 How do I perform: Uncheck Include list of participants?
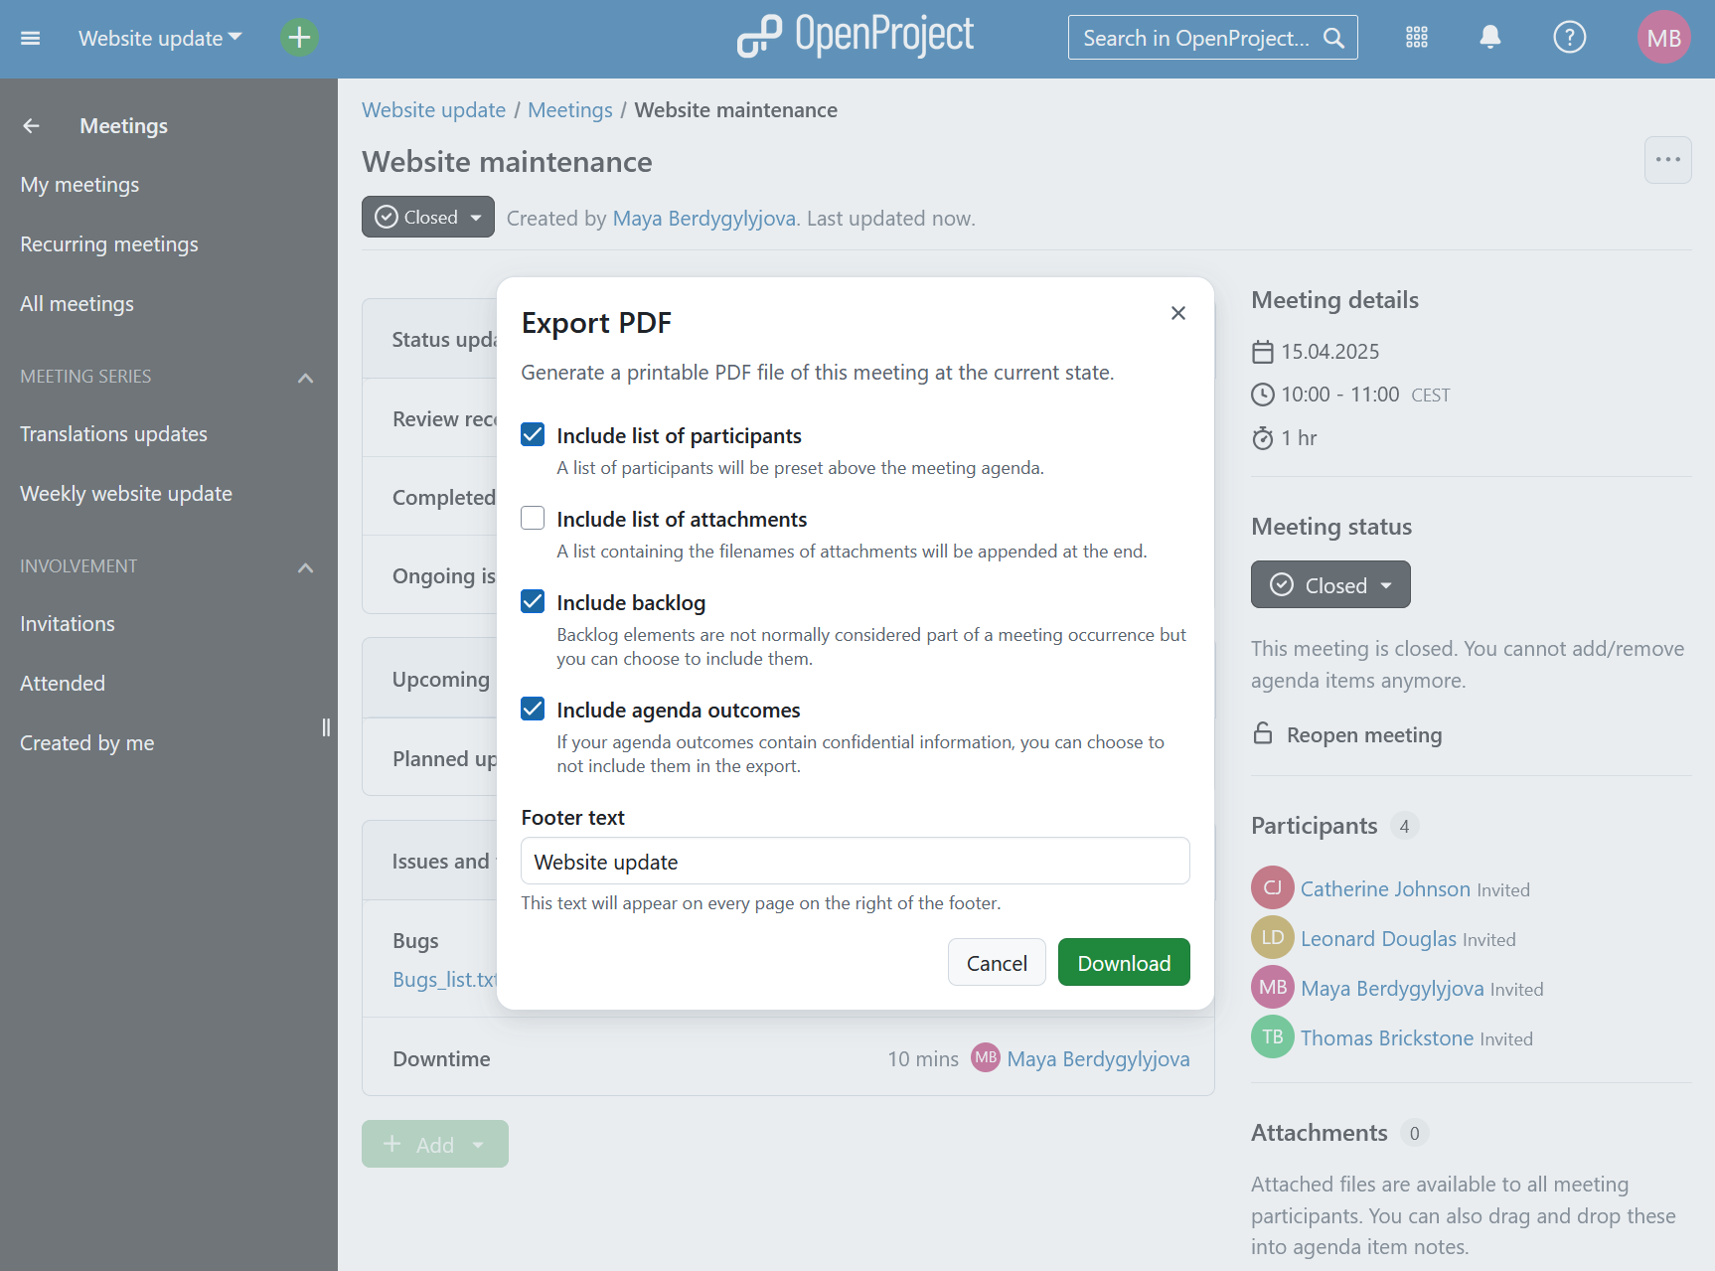[x=533, y=434]
